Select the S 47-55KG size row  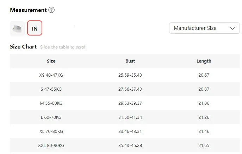[51, 89]
